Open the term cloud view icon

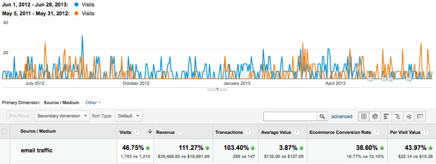tap(409, 116)
